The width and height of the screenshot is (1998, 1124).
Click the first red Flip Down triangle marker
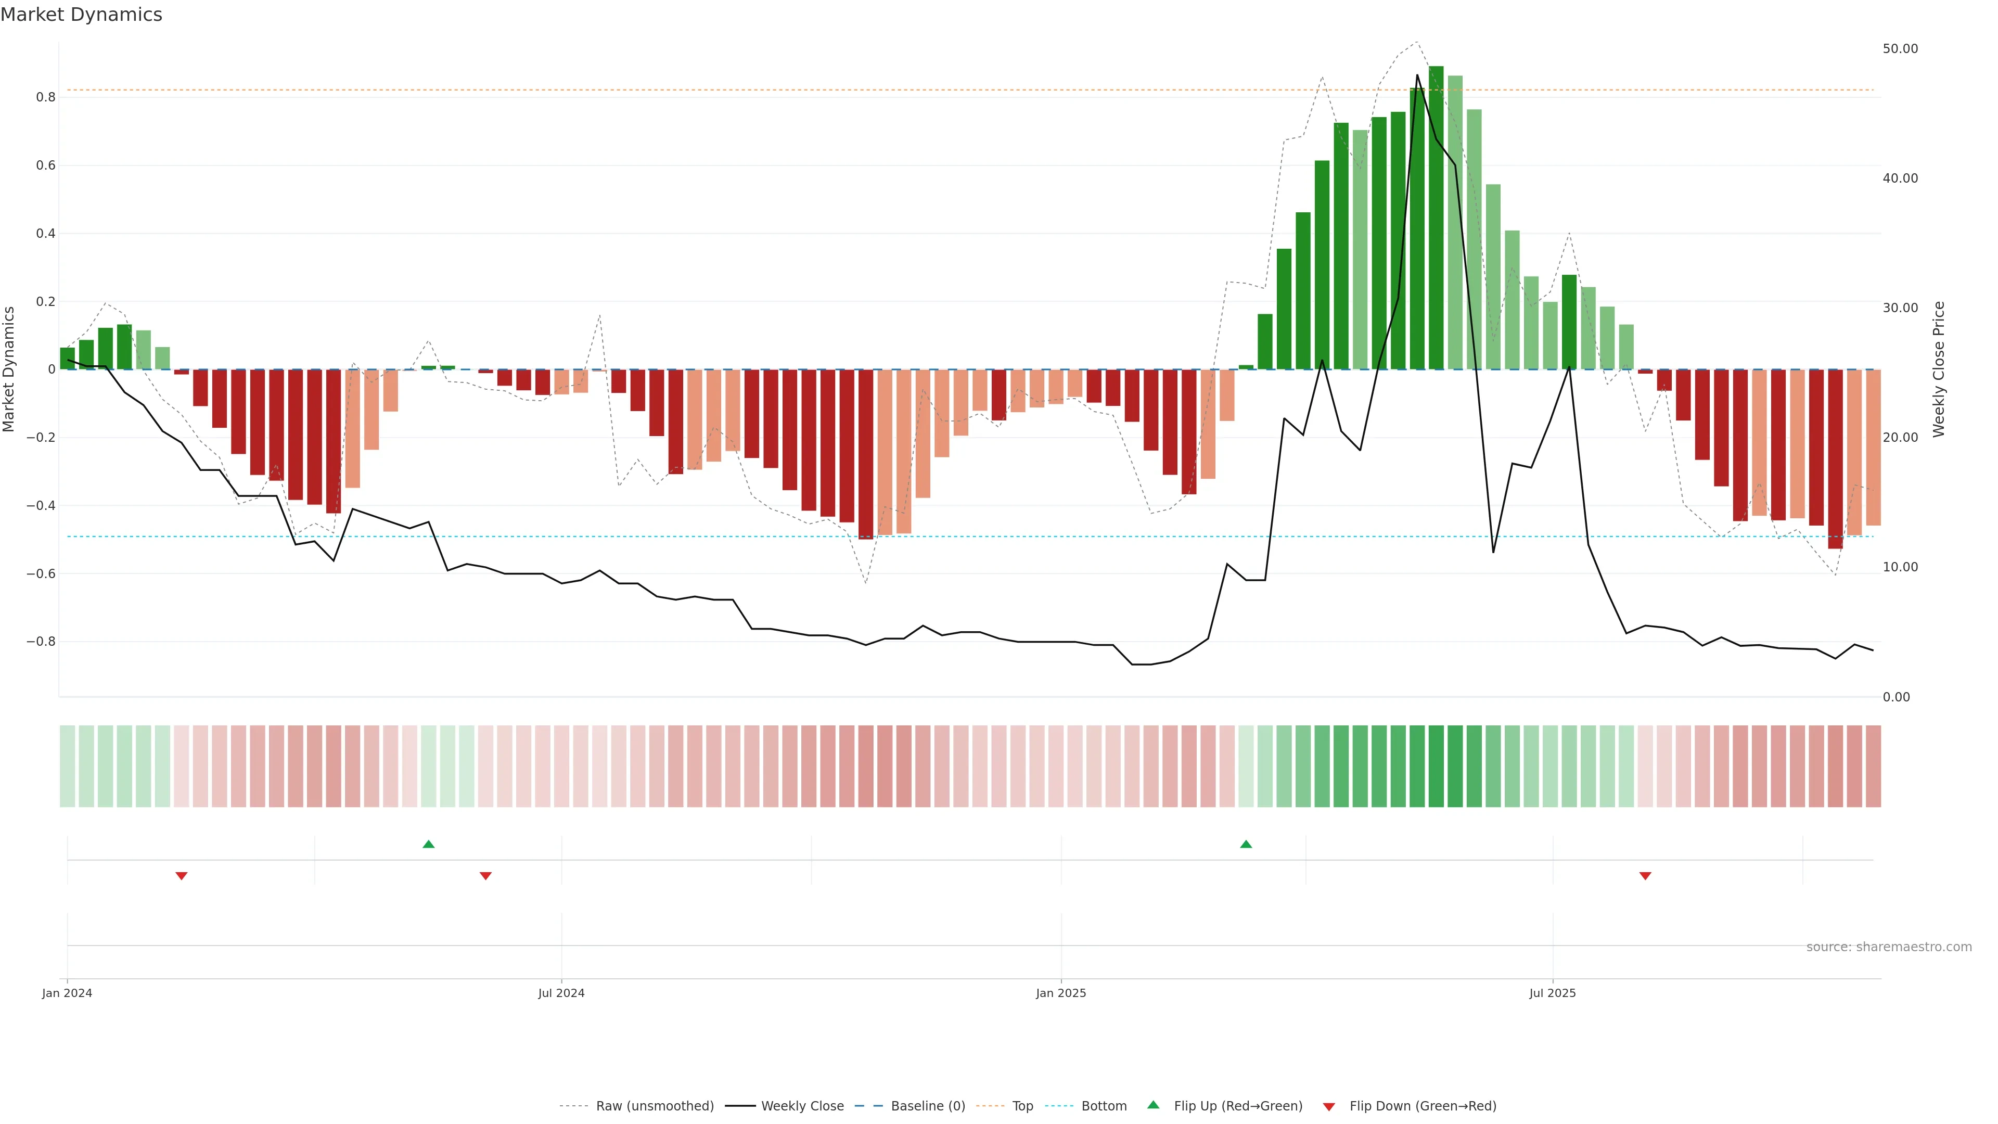(182, 876)
